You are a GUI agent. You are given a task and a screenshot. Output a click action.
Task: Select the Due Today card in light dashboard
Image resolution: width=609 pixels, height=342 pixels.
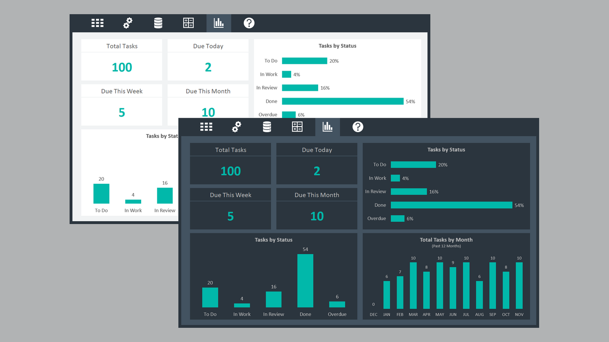click(208, 60)
